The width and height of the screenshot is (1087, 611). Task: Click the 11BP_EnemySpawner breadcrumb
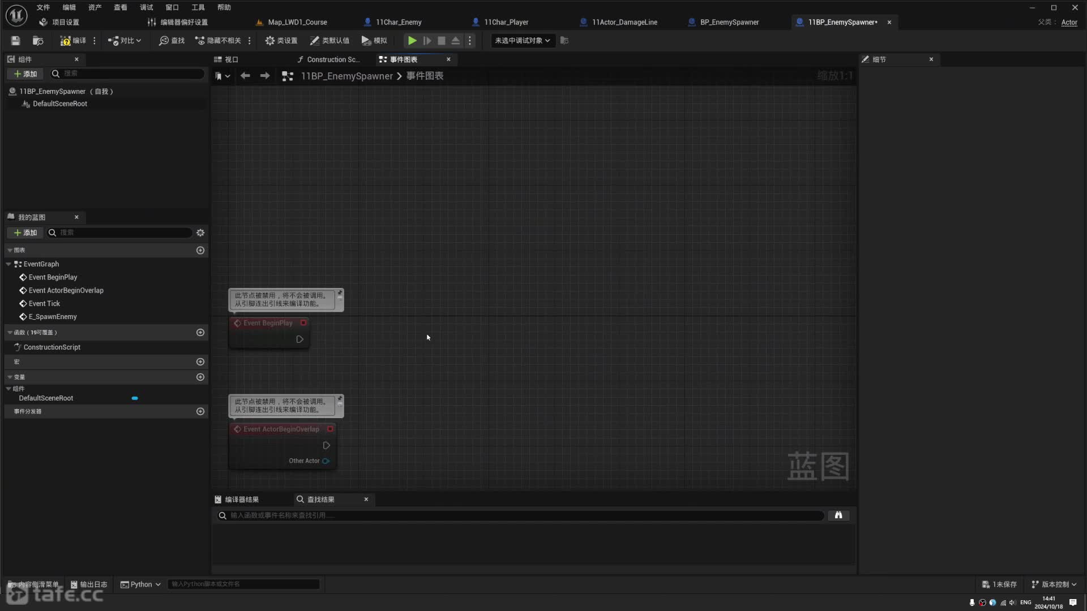[346, 76]
